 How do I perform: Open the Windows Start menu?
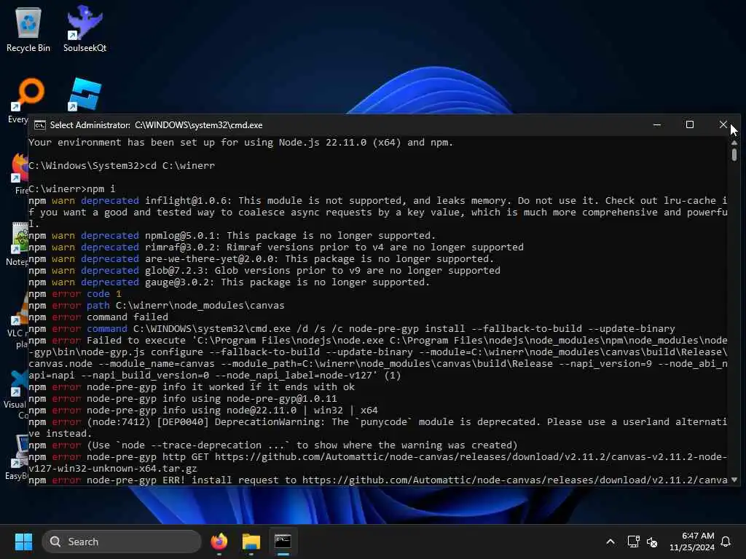coord(23,542)
